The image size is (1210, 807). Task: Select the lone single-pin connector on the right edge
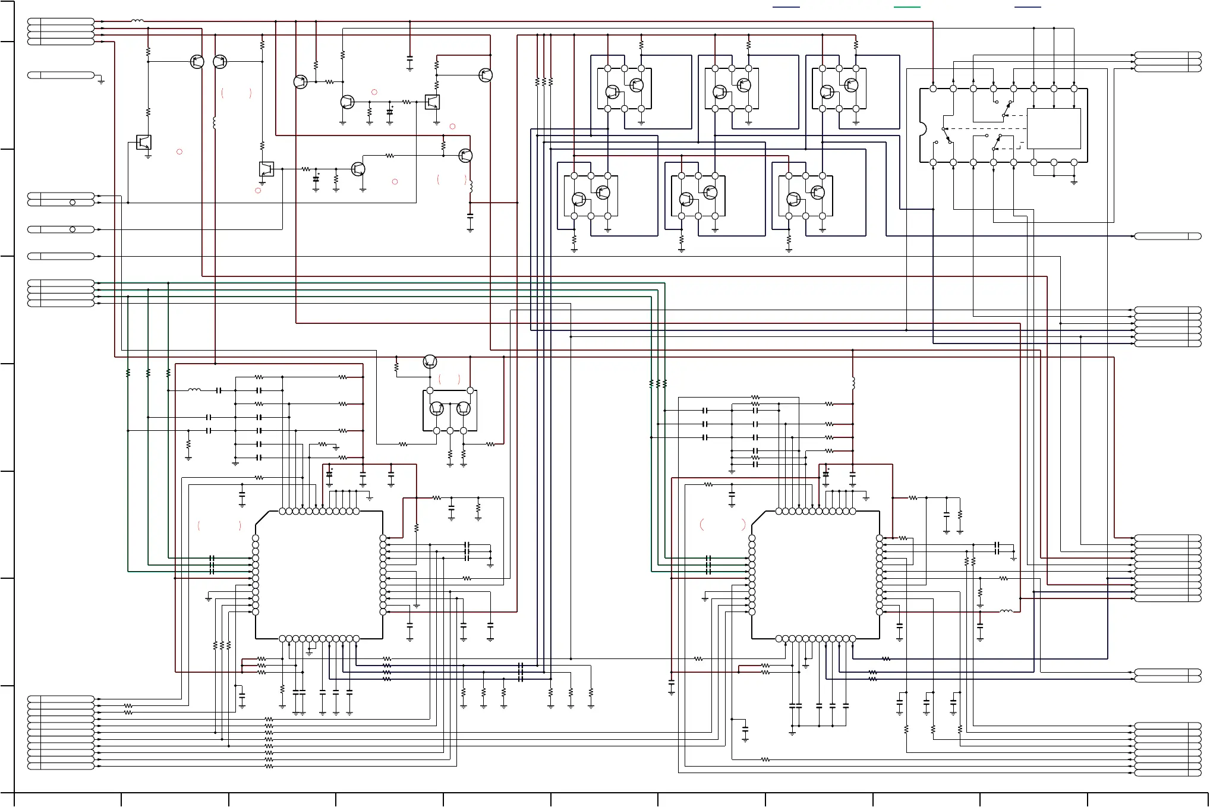(x=1167, y=237)
